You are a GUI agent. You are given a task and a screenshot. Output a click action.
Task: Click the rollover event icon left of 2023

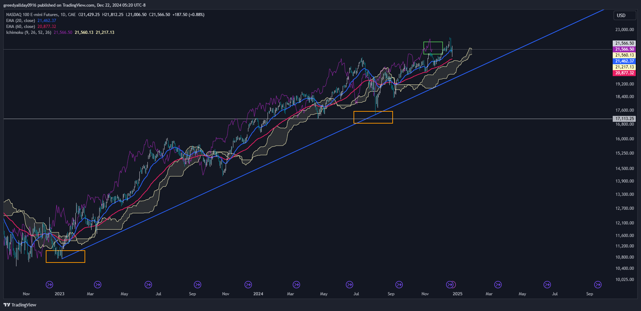(x=50, y=285)
